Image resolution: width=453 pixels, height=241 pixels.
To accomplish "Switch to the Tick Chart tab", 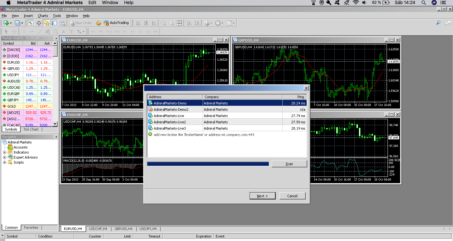I will [31, 129].
